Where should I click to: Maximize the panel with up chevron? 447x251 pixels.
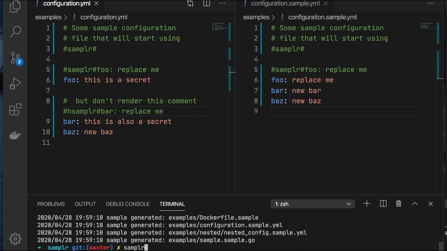tap(415, 204)
